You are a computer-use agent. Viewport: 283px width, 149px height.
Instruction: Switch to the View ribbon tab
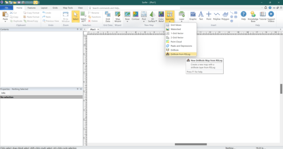(80, 8)
